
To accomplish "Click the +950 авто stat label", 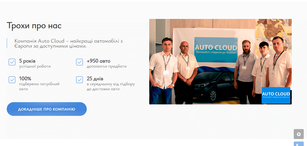I will pos(98,61).
